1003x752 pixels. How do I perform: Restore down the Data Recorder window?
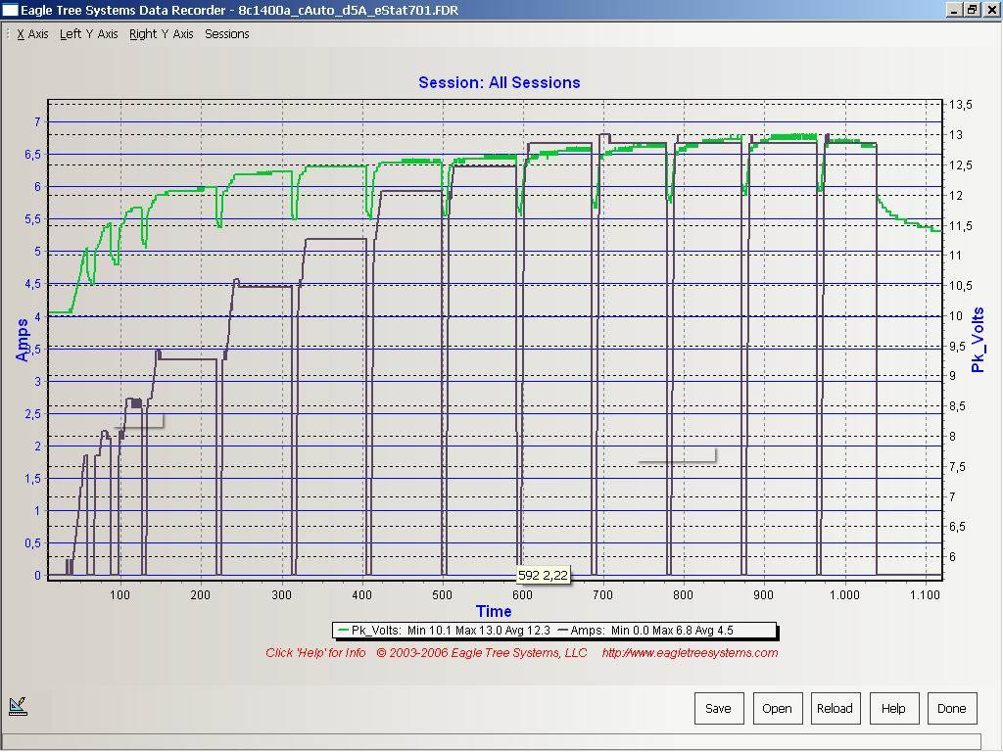click(973, 10)
